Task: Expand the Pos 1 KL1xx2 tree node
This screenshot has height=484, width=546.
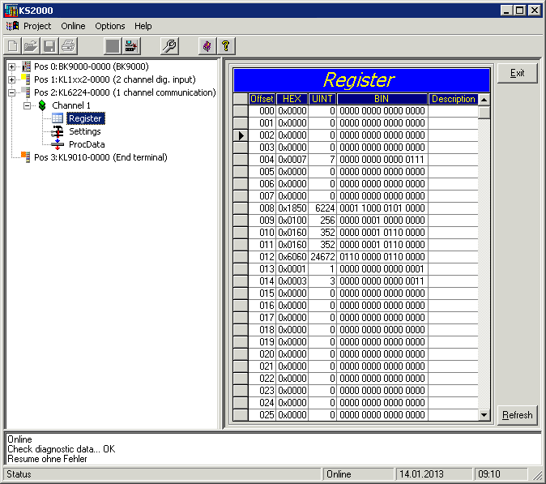Action: click(x=12, y=79)
